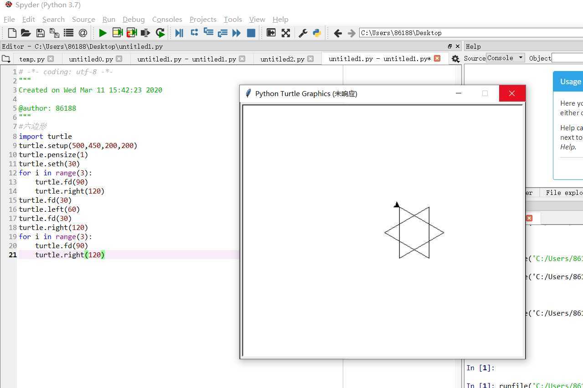Run the selection or current line
583x388 pixels.
(145, 33)
